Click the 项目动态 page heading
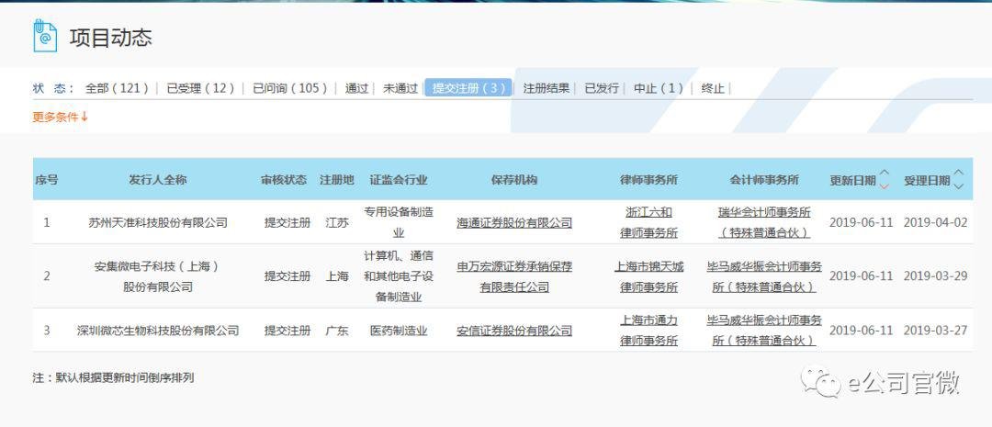This screenshot has height=427, width=992. [111, 38]
